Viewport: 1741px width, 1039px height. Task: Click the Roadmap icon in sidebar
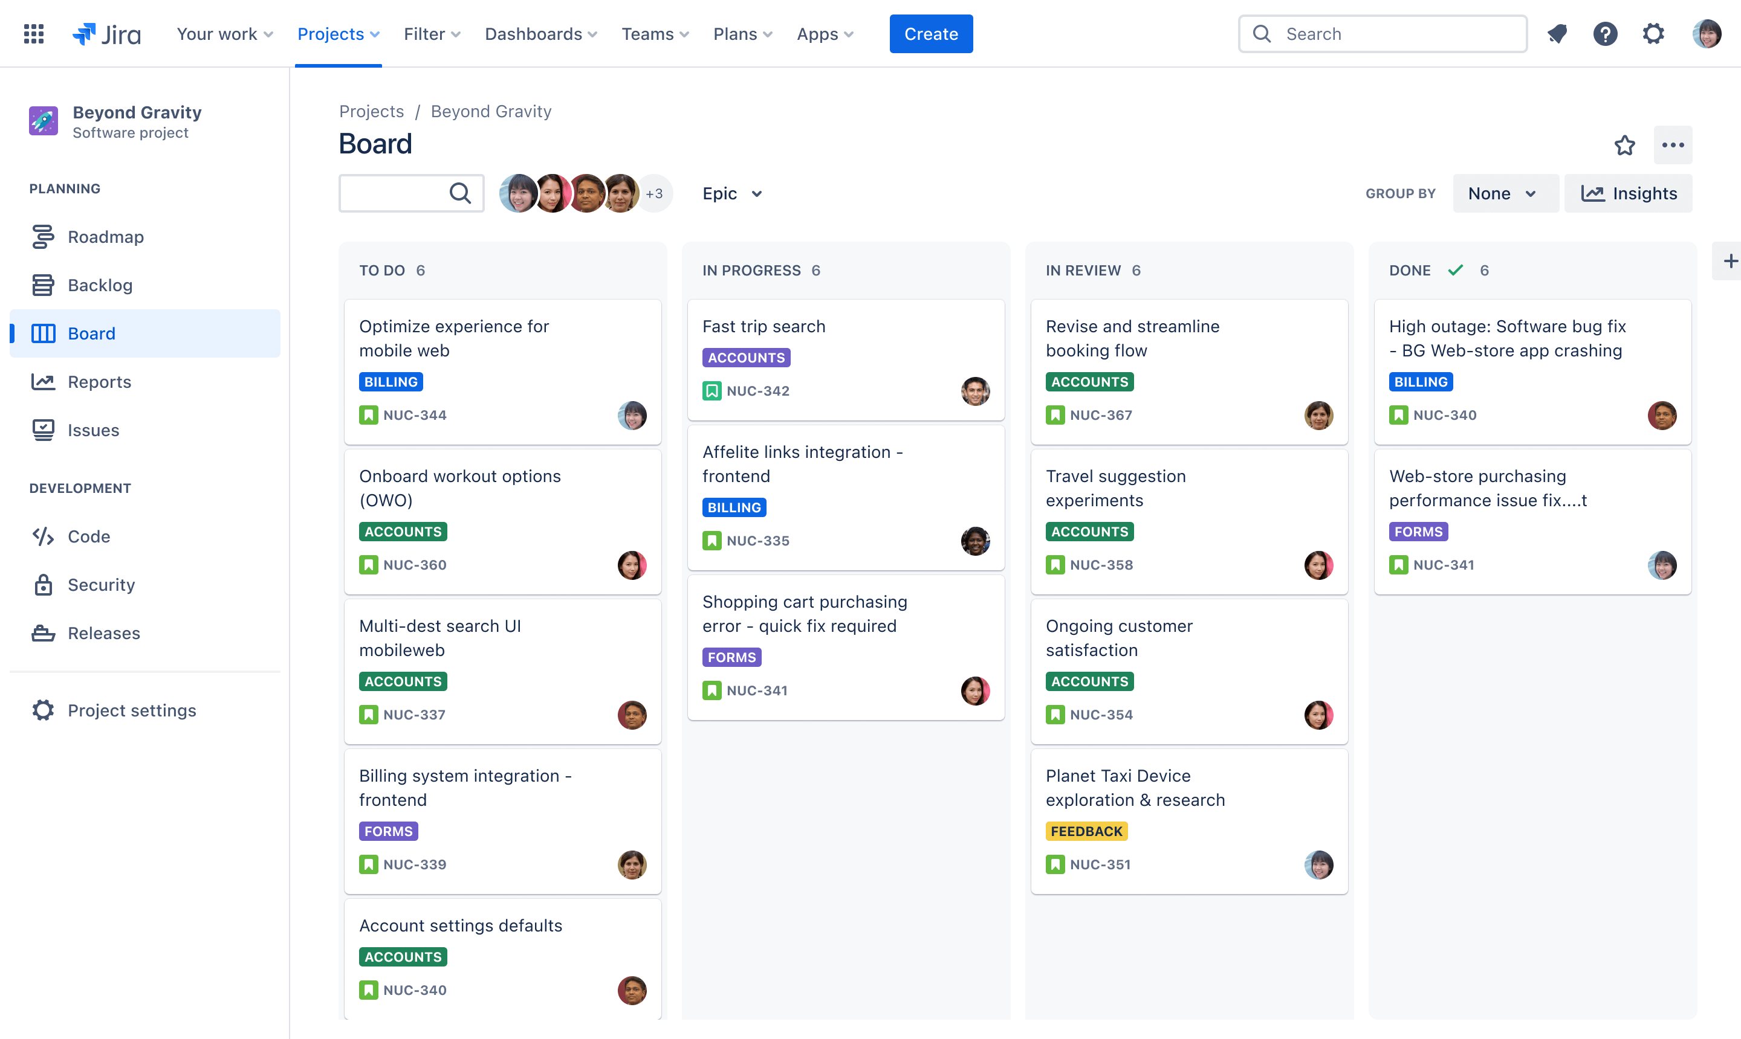[x=45, y=236]
